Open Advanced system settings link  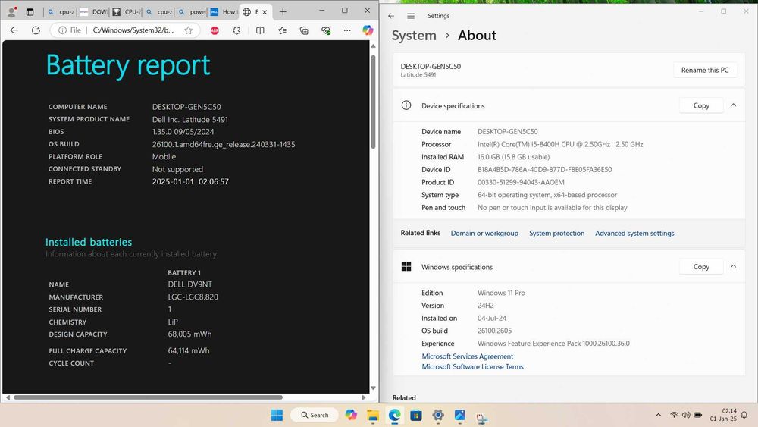pyautogui.click(x=634, y=233)
